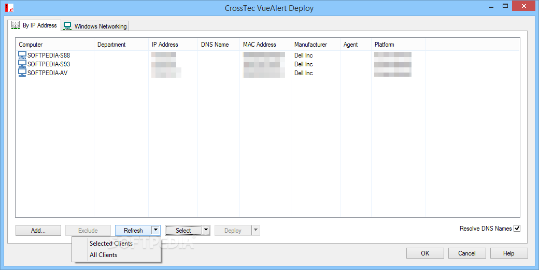
Task: Confirm with the OK button
Action: tap(425, 253)
